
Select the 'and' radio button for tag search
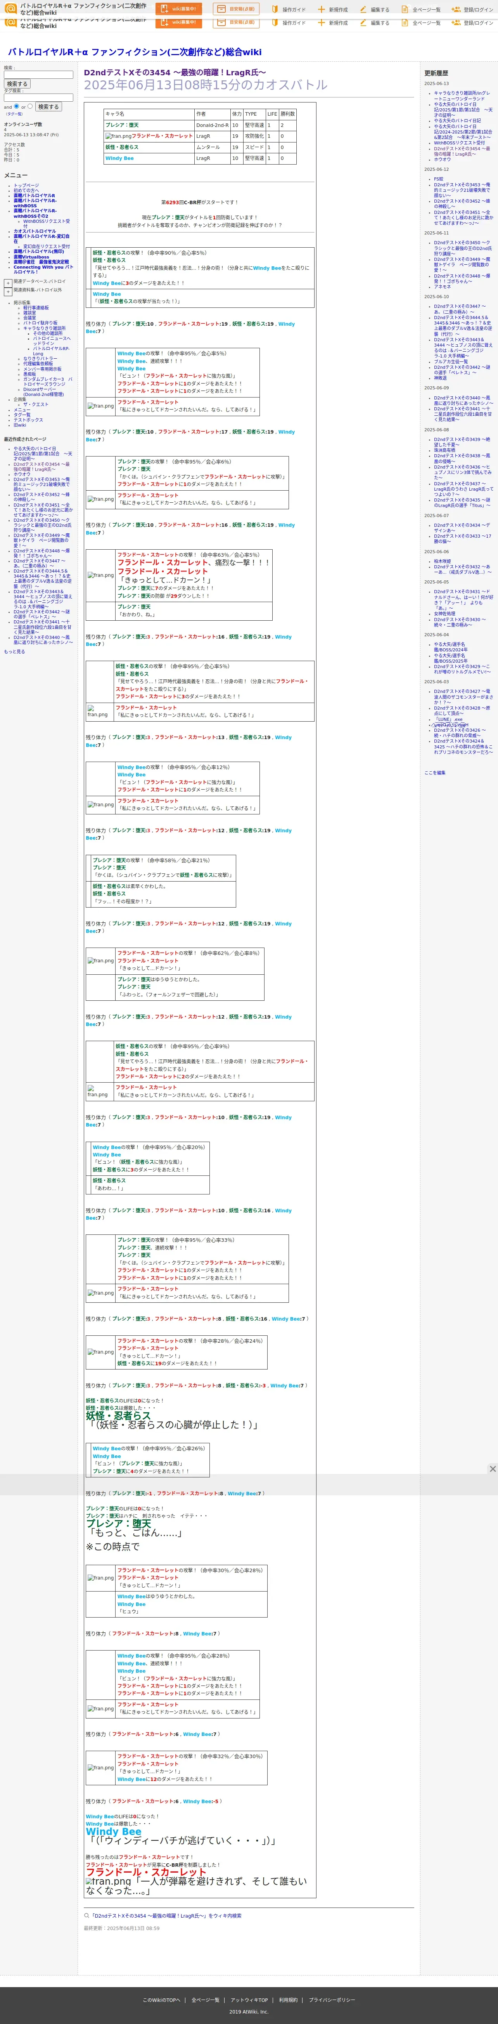point(17,106)
